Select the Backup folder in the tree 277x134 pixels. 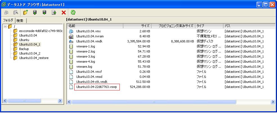point(24,49)
